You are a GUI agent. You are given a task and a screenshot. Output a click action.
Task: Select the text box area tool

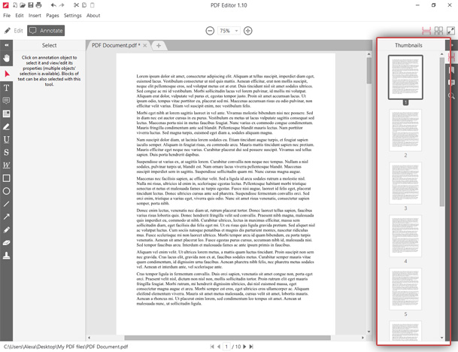pyautogui.click(x=7, y=114)
